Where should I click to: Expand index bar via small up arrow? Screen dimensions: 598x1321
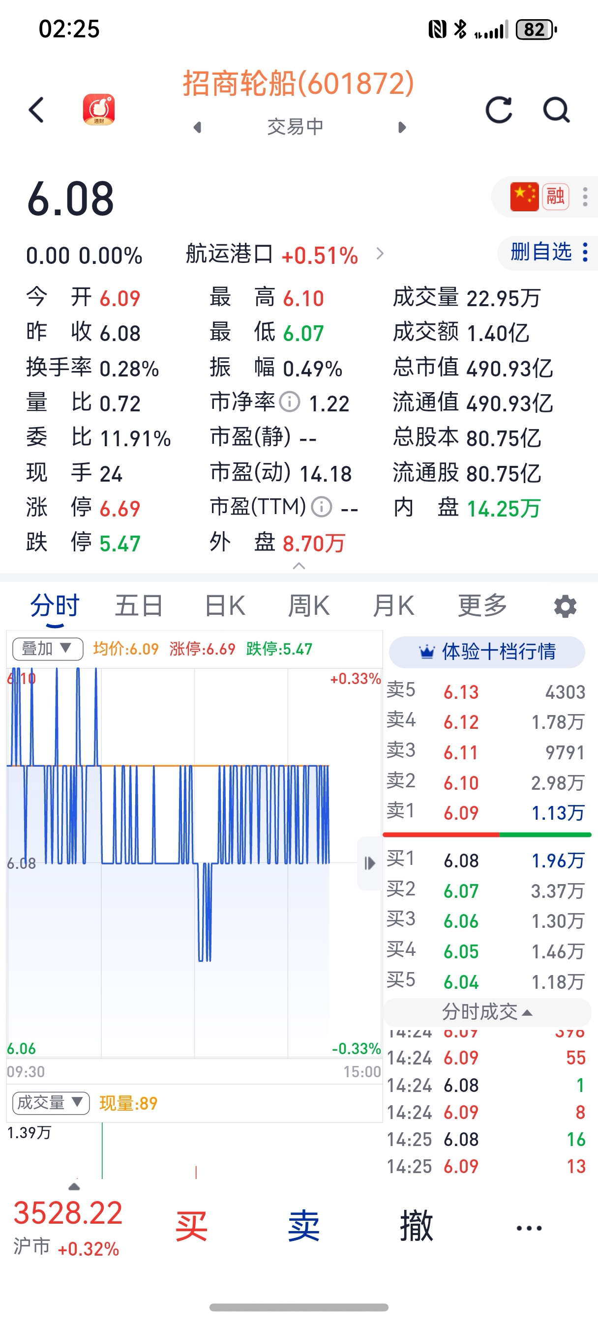click(x=74, y=1187)
